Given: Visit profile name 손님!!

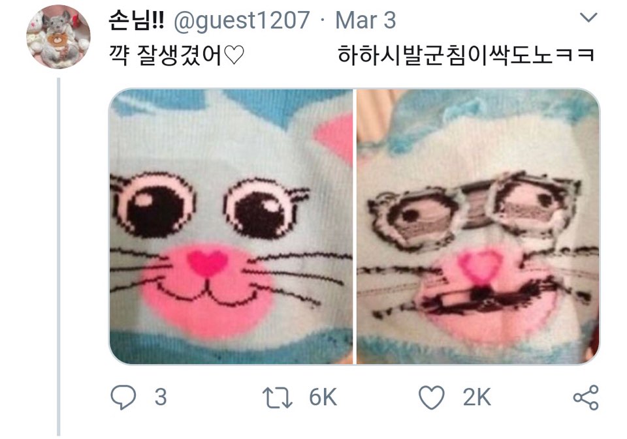Looking at the screenshot, I should point(137,20).
